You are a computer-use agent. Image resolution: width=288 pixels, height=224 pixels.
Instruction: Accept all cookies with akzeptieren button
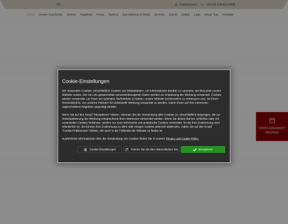203,150
